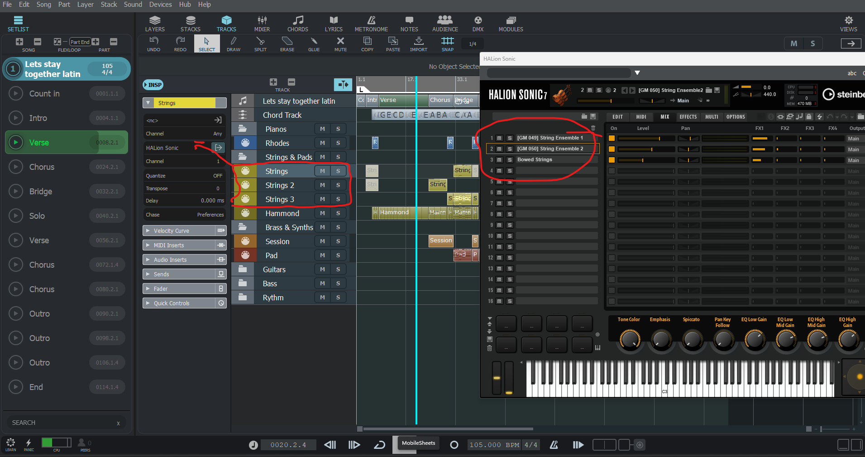Choose the Glue tool
The height and width of the screenshot is (457, 865).
click(x=314, y=44)
